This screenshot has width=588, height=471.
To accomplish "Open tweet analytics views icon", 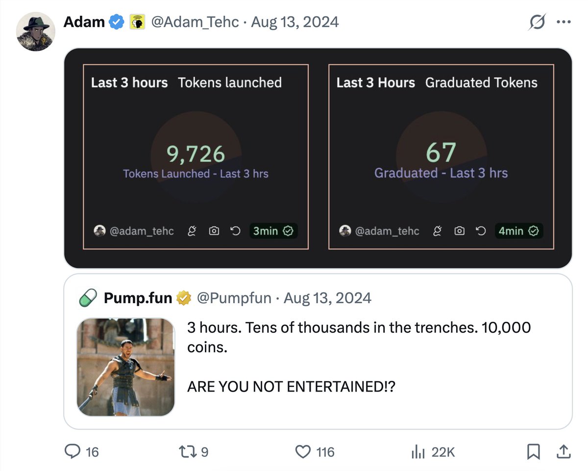I will [418, 451].
